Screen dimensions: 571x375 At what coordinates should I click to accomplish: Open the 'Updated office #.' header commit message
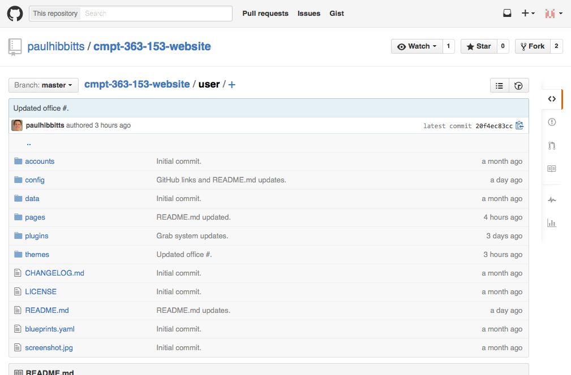coord(41,108)
